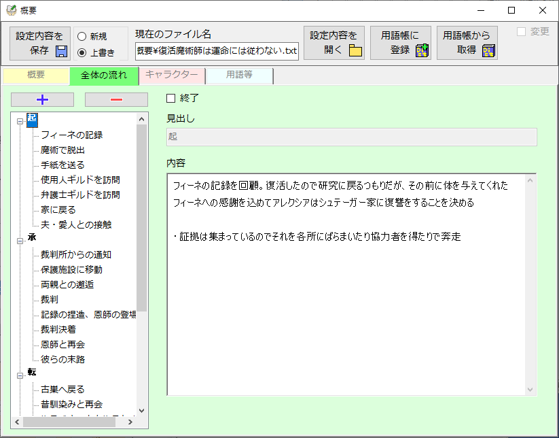Viewport: 559px width, 438px height.
Task: Click the 用語帳から取得 button
Action: (467, 43)
